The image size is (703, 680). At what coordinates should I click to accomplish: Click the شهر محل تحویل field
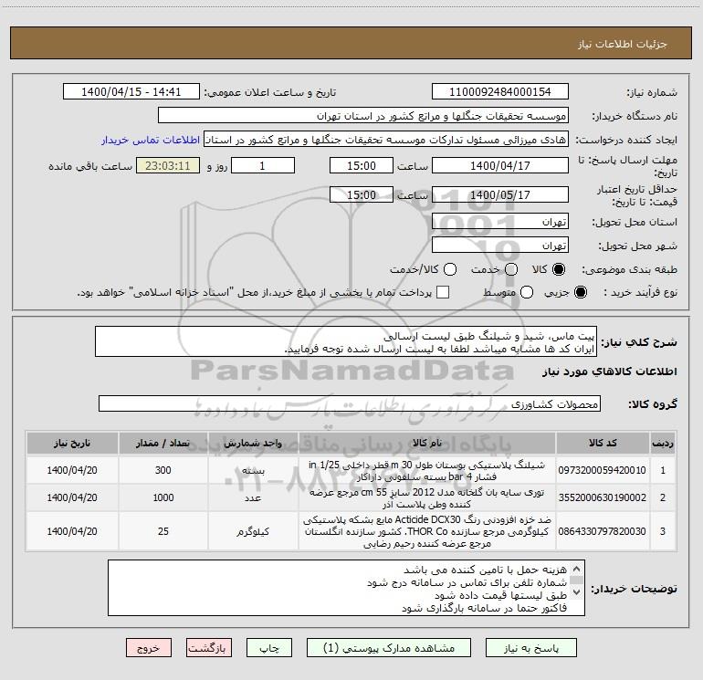tap(500, 246)
